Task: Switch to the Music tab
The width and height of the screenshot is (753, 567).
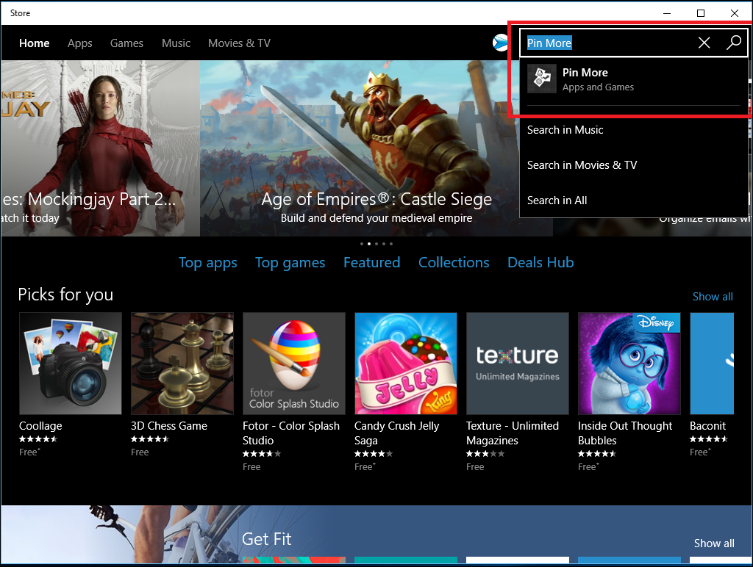Action: click(x=176, y=43)
